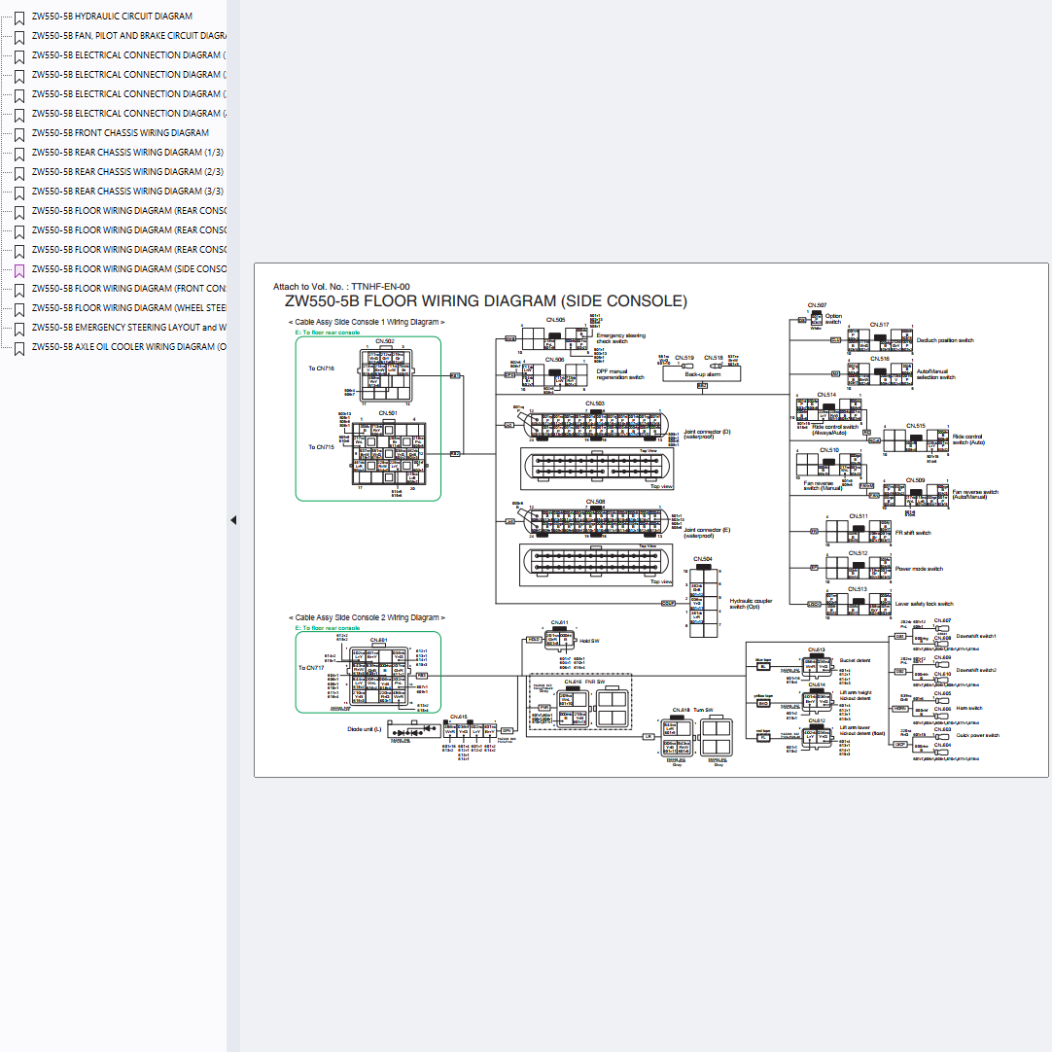Click 'DPF manual regeneration switch' label
Viewport: 1052px width, 1052px height.
pos(620,374)
